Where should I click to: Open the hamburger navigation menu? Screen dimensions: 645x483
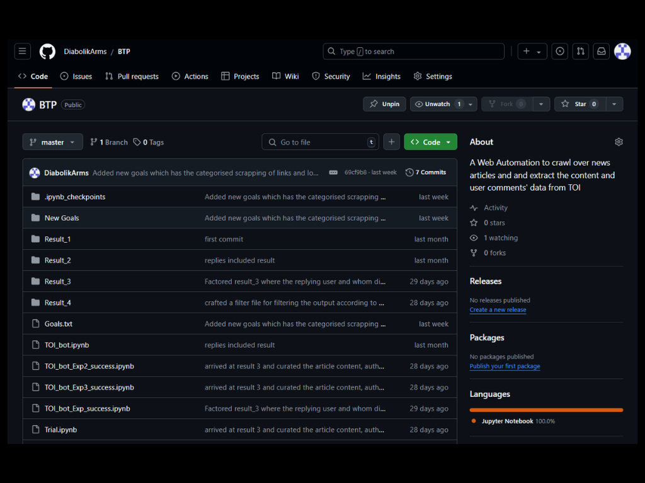(x=22, y=52)
